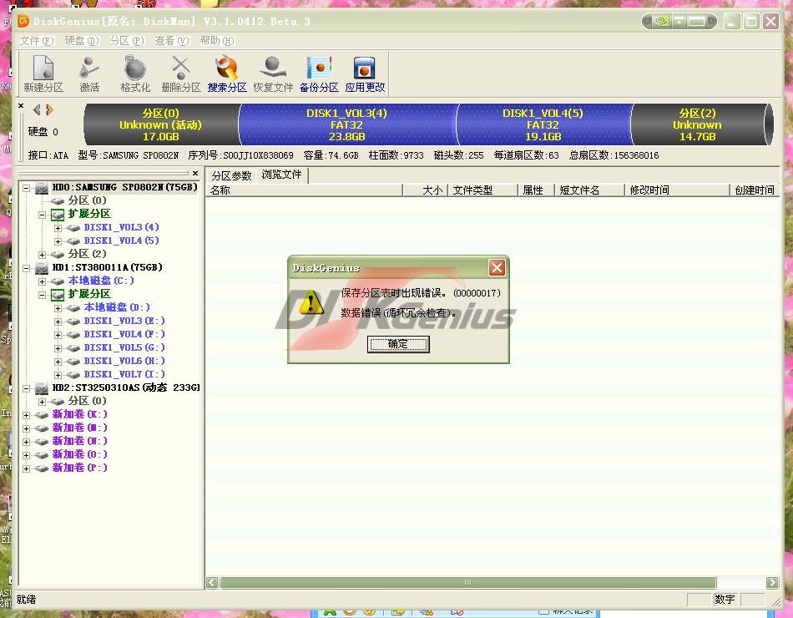
Task: Open the 文件(F) menu
Action: (37, 40)
